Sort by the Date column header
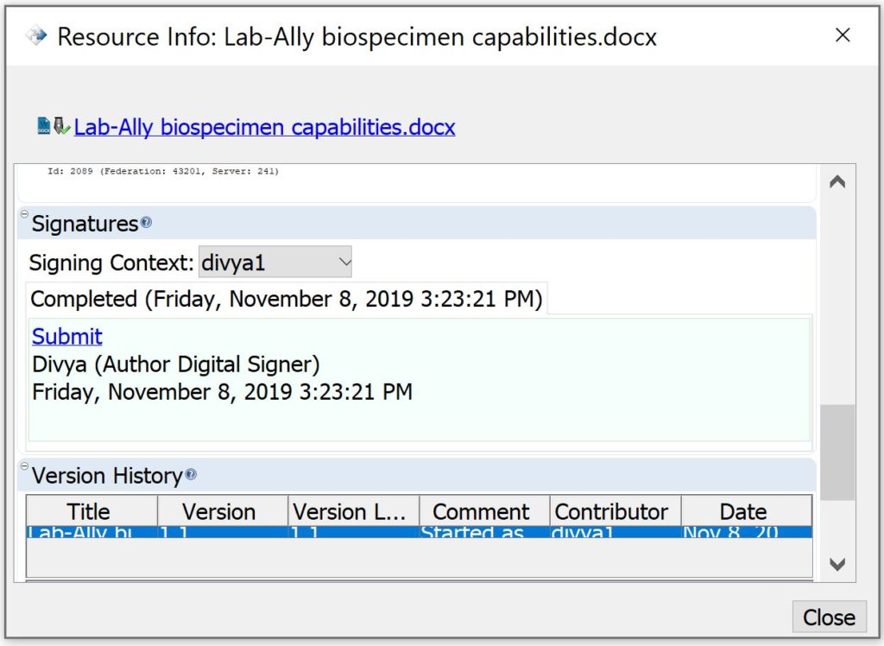Image resolution: width=884 pixels, height=646 pixels. tap(743, 511)
